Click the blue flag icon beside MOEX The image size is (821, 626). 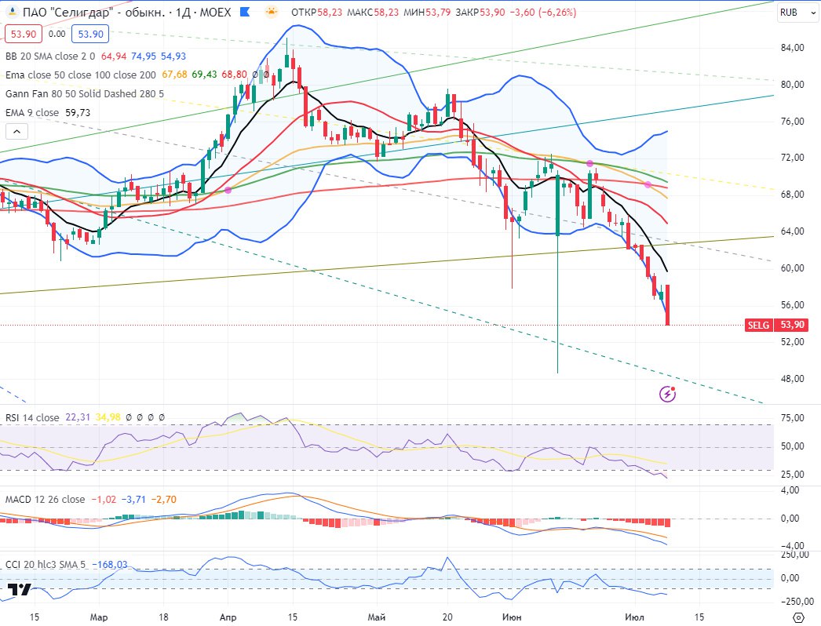pos(245,12)
